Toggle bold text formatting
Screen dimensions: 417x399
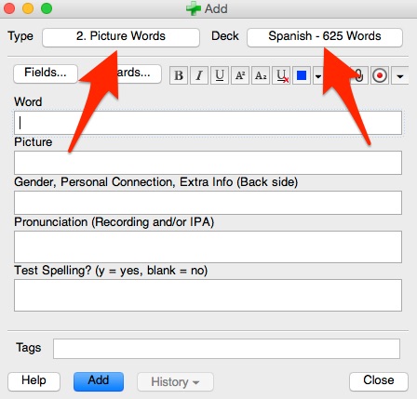[179, 75]
